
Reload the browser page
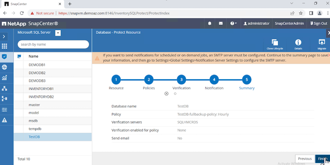22,13
